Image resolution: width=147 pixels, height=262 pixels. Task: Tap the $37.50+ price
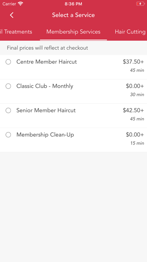[x=133, y=62]
